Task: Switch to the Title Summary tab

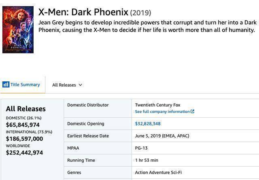Action: (25, 85)
